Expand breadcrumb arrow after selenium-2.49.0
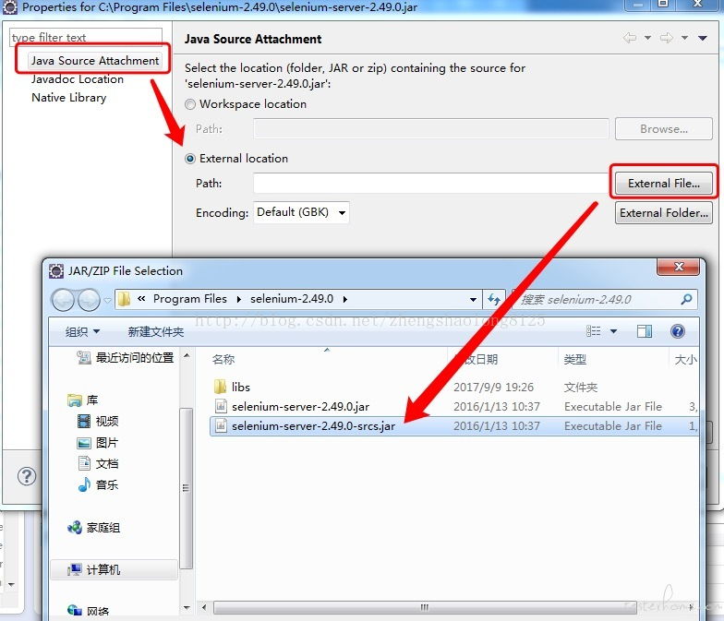Screen dimensions: 724x621 tap(345, 299)
